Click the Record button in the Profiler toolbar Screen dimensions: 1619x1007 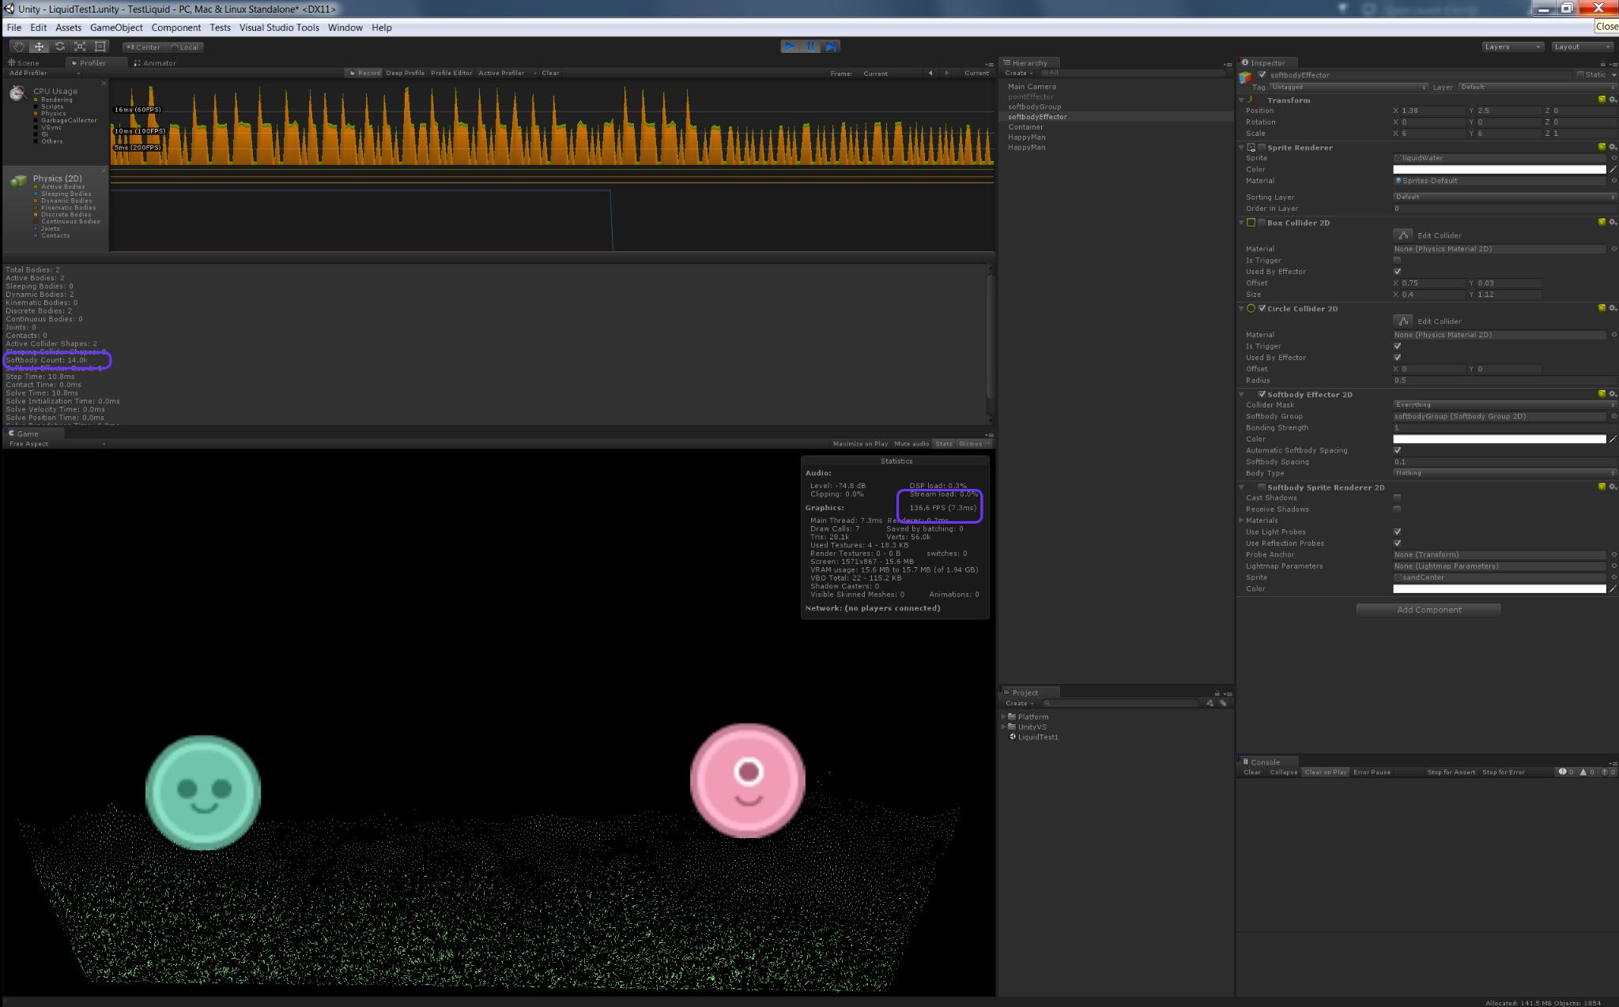(364, 73)
